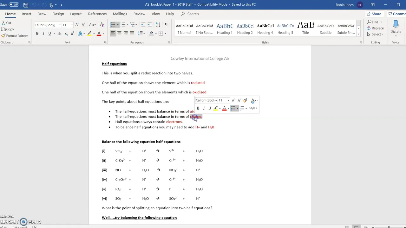The width and height of the screenshot is (406, 228).
Task: Open the Borders dropdown
Action: point(165,34)
